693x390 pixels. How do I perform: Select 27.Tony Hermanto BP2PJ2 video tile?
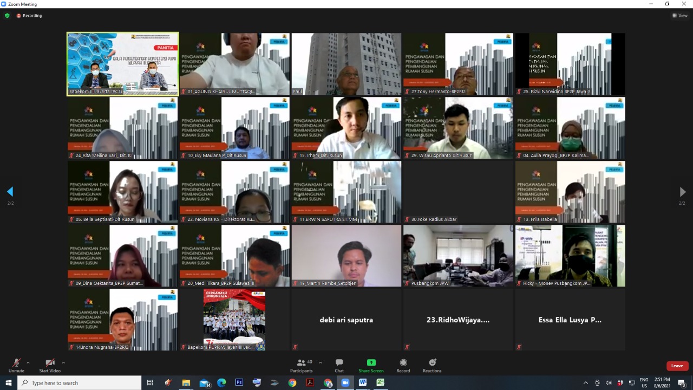(x=459, y=64)
